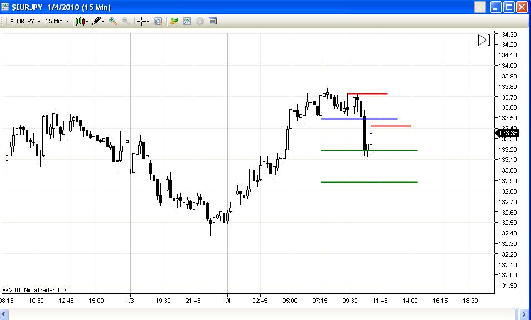The width and height of the screenshot is (531, 320).
Task: Click the greyed strategies circle icon
Action: tap(200, 21)
